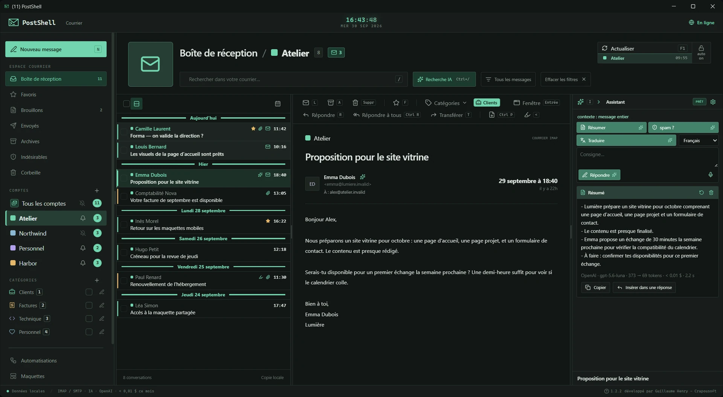Screen dimensions: 723x397
Task: Add a new category with plus icon
Action: [97, 280]
